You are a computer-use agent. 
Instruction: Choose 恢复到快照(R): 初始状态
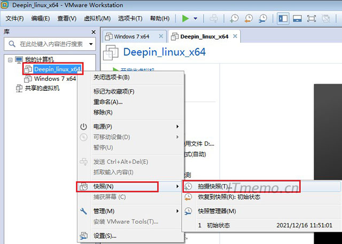(x=262, y=197)
